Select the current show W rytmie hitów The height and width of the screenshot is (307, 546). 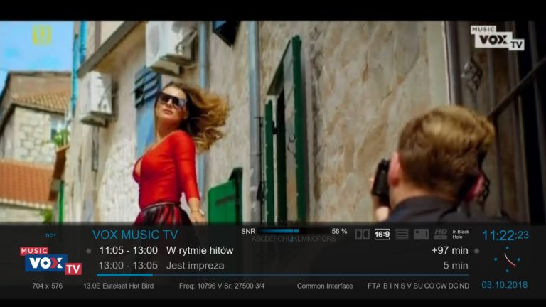pyautogui.click(x=200, y=250)
